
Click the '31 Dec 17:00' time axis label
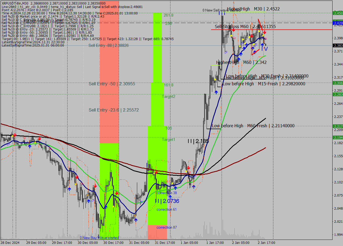(165, 243)
